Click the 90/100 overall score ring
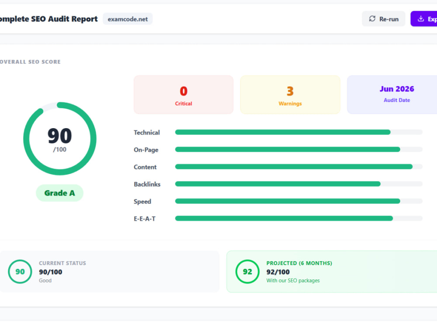Image resolution: width=437 pixels, height=328 pixels. pos(59,139)
